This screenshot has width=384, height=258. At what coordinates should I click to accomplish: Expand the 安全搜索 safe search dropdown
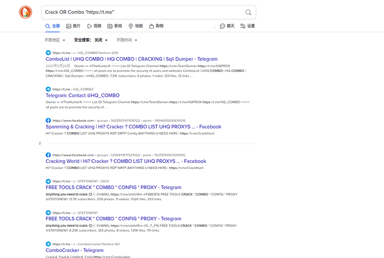pos(91,40)
